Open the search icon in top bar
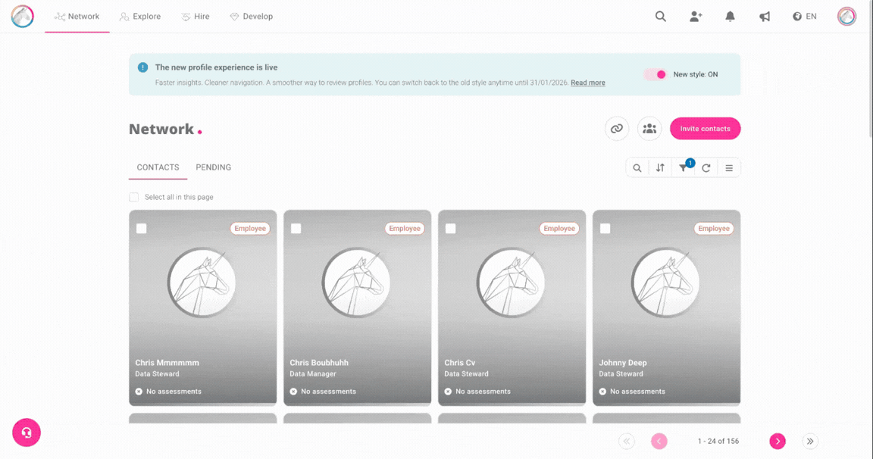Viewport: 873px width, 459px height. [661, 17]
